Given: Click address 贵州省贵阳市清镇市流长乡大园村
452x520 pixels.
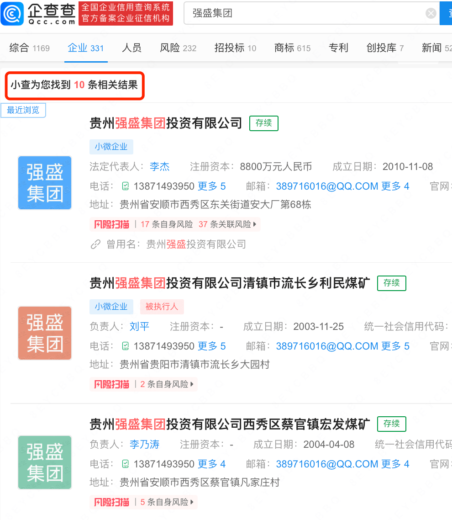Looking at the screenshot, I should click(194, 365).
